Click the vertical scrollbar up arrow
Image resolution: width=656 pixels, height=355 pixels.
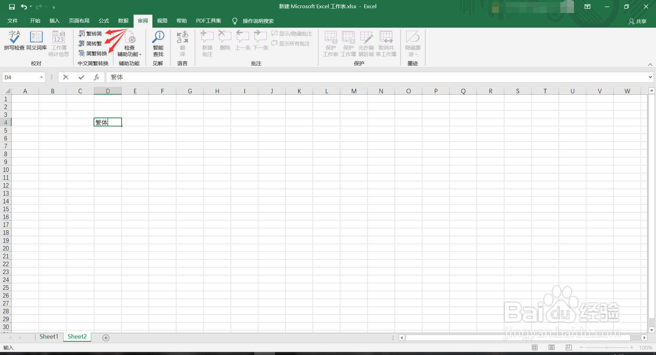[652, 91]
